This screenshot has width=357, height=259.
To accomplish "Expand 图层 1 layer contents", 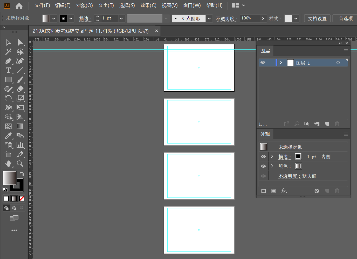I will pyautogui.click(x=281, y=63).
